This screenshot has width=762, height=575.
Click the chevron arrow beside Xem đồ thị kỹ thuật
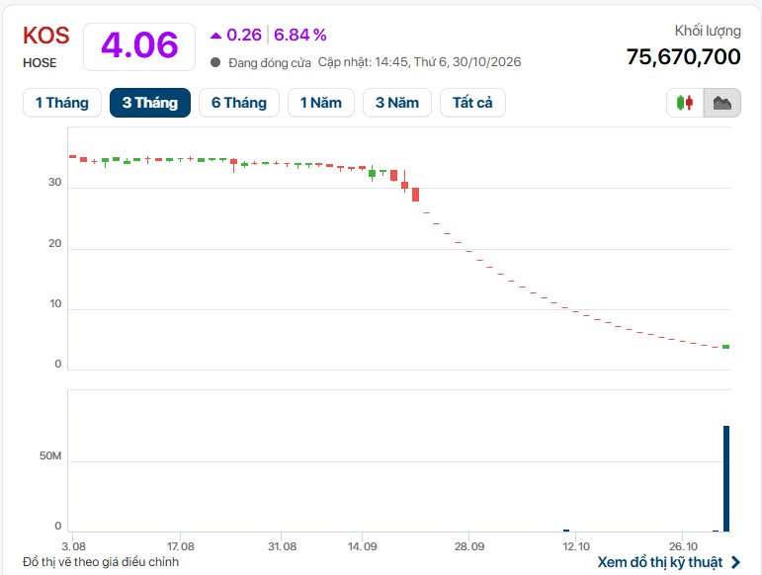735,562
